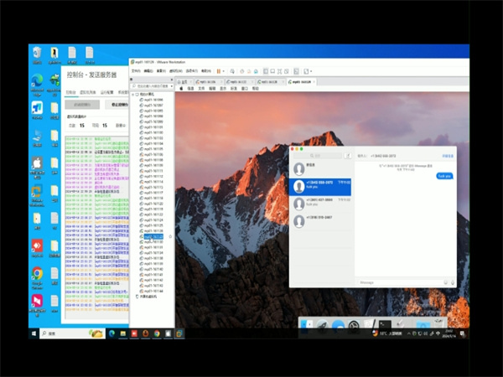This screenshot has width=503, height=377.
Task: Click the VMware pause/suspend toolbar icon
Action: (x=220, y=71)
